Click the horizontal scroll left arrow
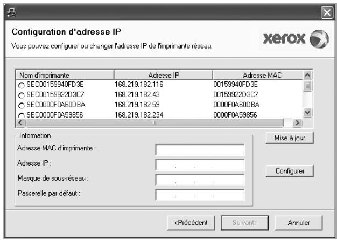This screenshot has height=240, width=337. 20,122
